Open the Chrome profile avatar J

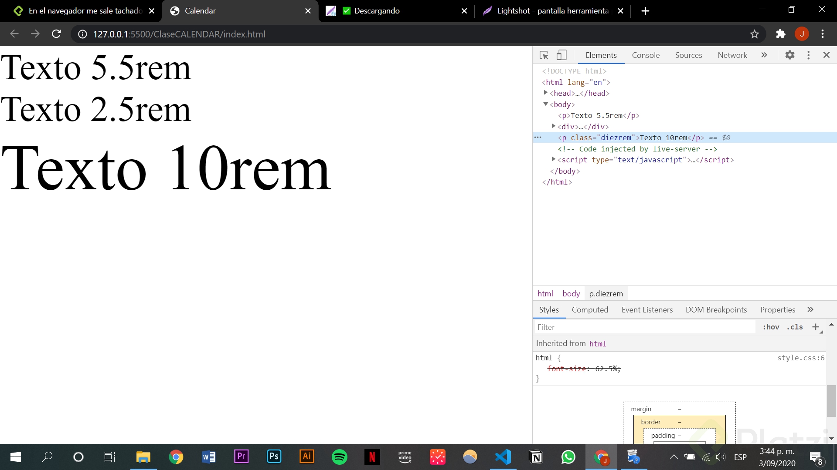tap(802, 34)
